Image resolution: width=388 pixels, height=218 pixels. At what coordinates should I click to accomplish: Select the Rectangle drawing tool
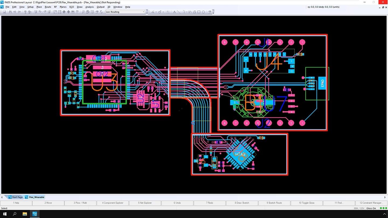click(x=199, y=12)
